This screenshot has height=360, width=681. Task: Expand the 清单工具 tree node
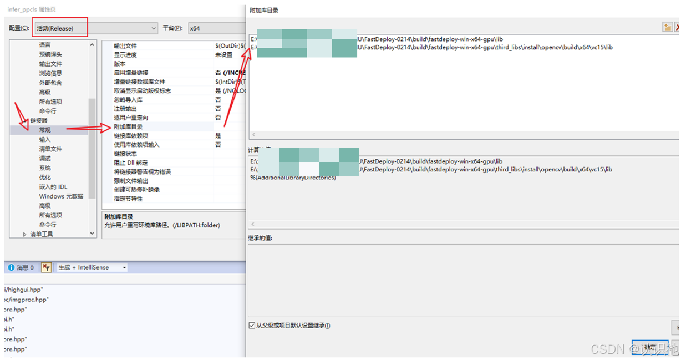click(24, 234)
